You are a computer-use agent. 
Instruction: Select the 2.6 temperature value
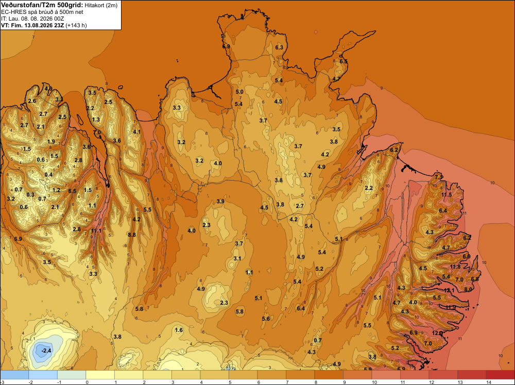click(x=32, y=101)
